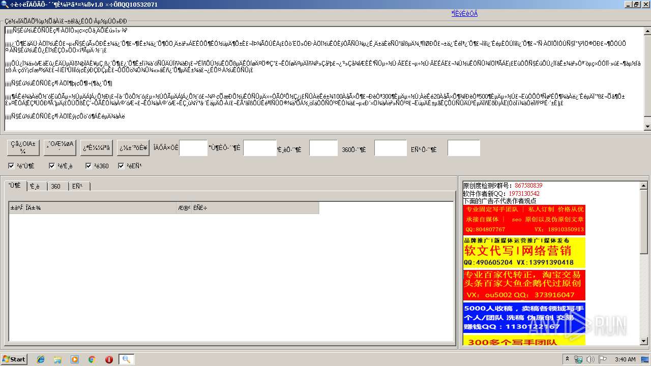Launch Internet Explorer from the taskbar

41,359
